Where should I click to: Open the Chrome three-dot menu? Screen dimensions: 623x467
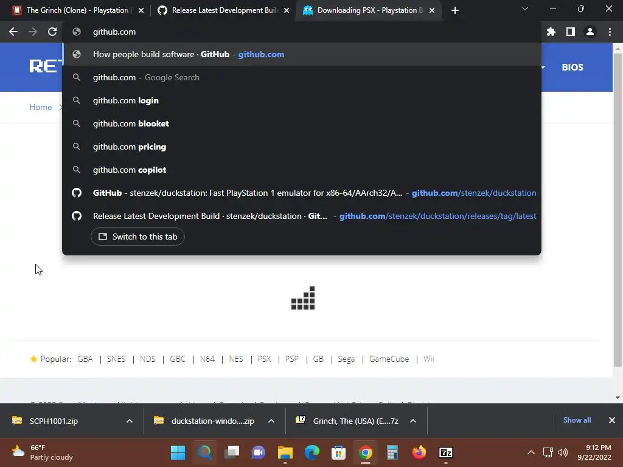tap(610, 32)
